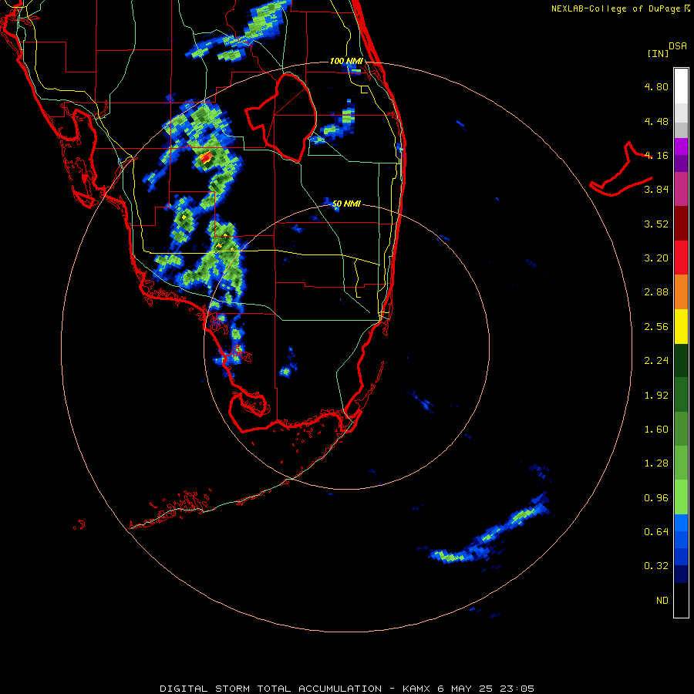The image size is (694, 694).
Task: Click the 2.88 legend value
Action: tap(656, 292)
